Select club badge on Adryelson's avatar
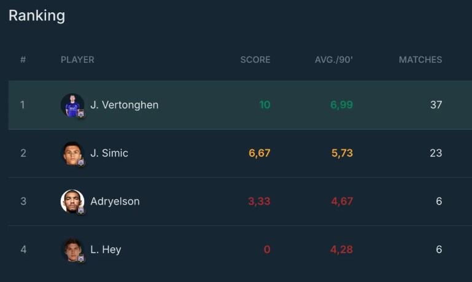The width and height of the screenshot is (472, 282). pyautogui.click(x=81, y=210)
